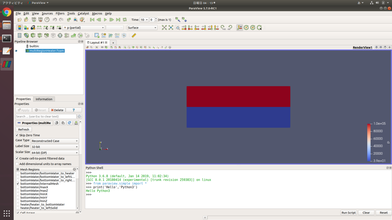Open the Macros menu

(x=97, y=13)
